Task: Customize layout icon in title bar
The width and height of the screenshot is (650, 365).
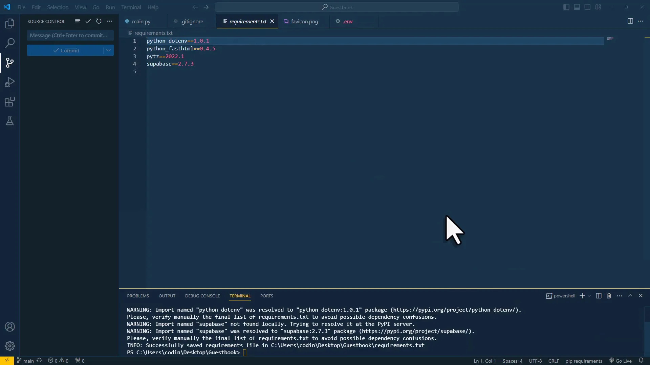Action: coord(598,7)
